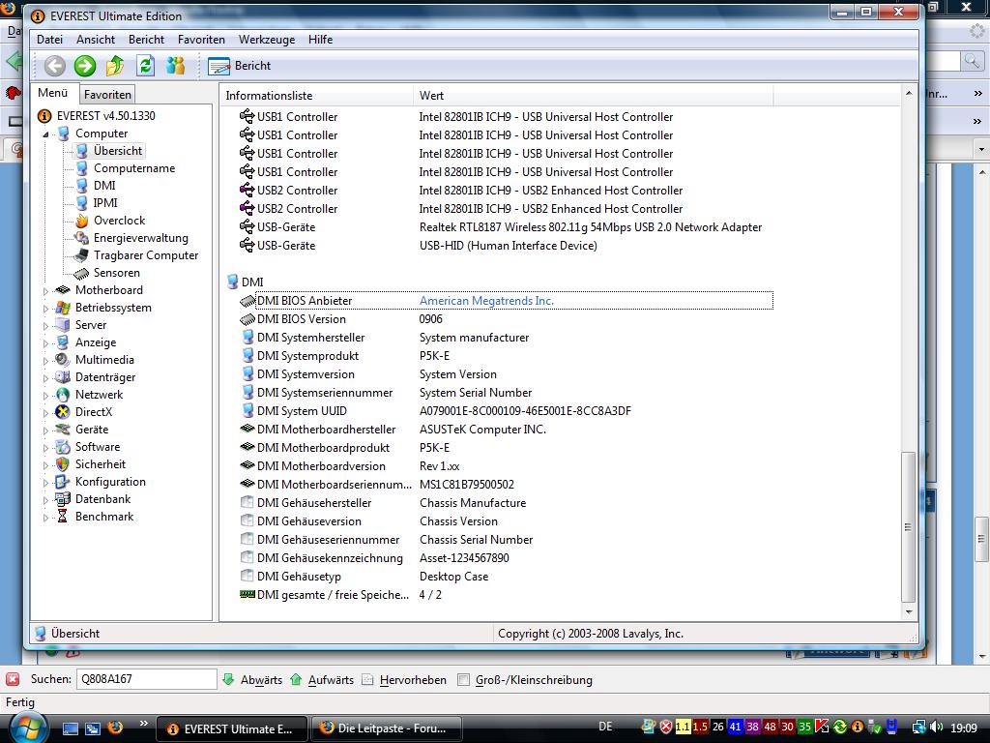Image resolution: width=990 pixels, height=743 pixels.
Task: Click the Betriebssystem Windows flag icon
Action: 63,308
